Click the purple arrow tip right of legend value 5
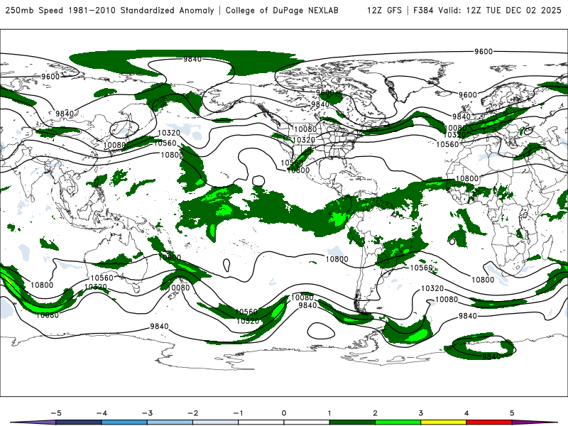 (535, 422)
